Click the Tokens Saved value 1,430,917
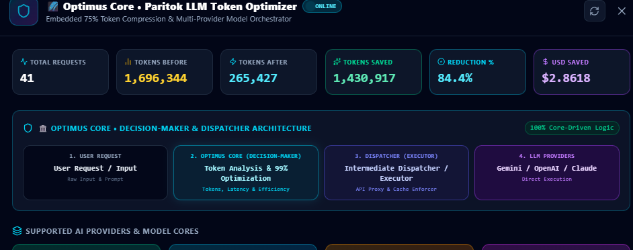This screenshot has width=633, height=250. pos(364,79)
